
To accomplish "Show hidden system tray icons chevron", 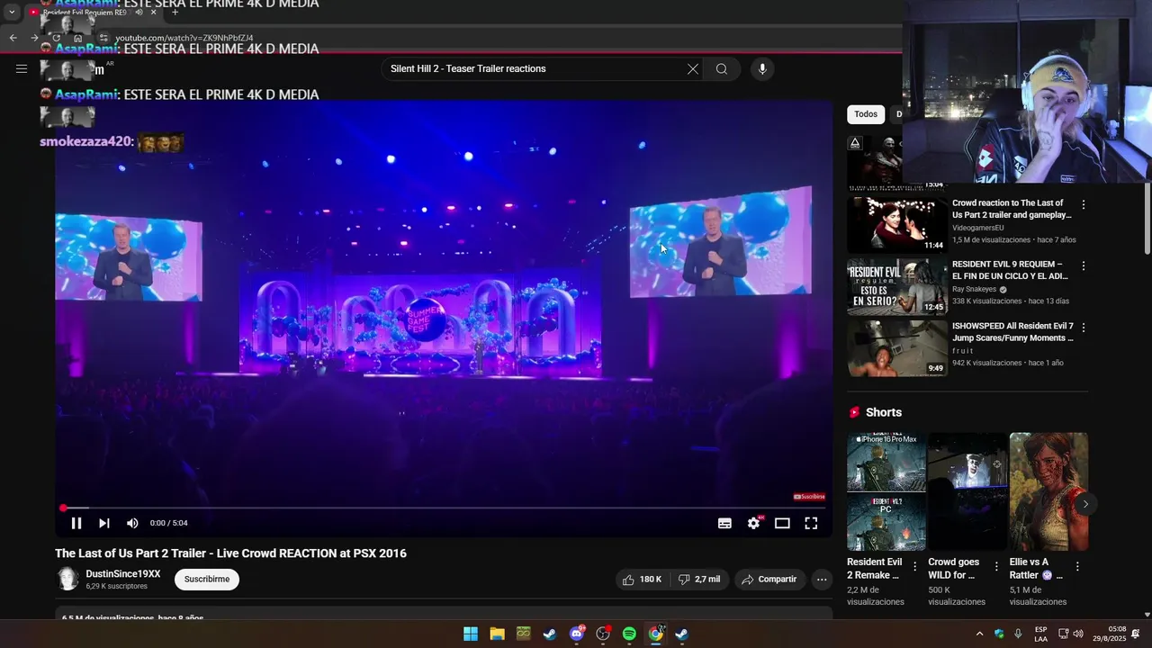I will (979, 634).
